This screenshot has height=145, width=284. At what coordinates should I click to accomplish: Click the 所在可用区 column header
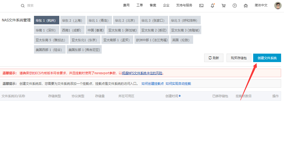pyautogui.click(x=126, y=96)
